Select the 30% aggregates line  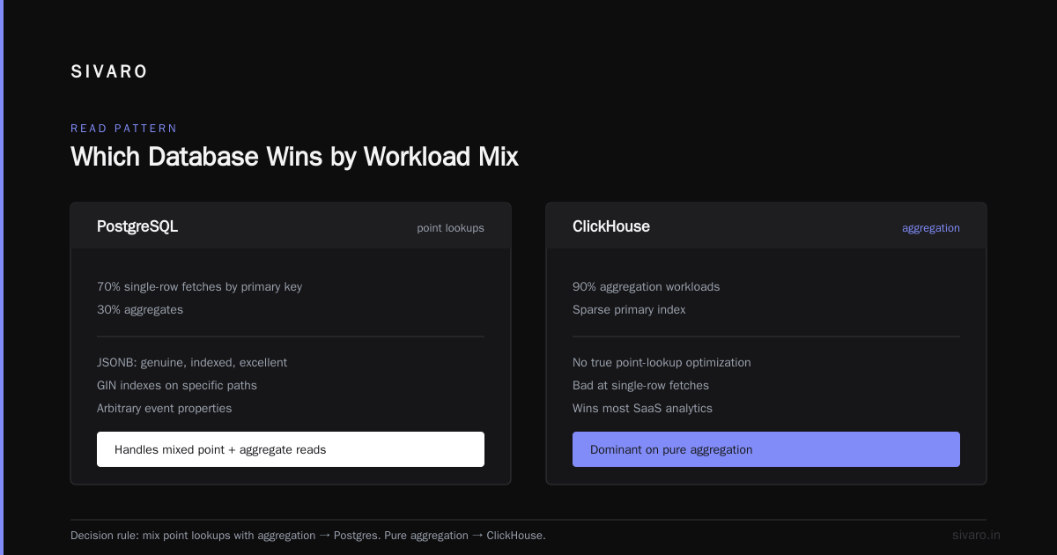(x=140, y=310)
